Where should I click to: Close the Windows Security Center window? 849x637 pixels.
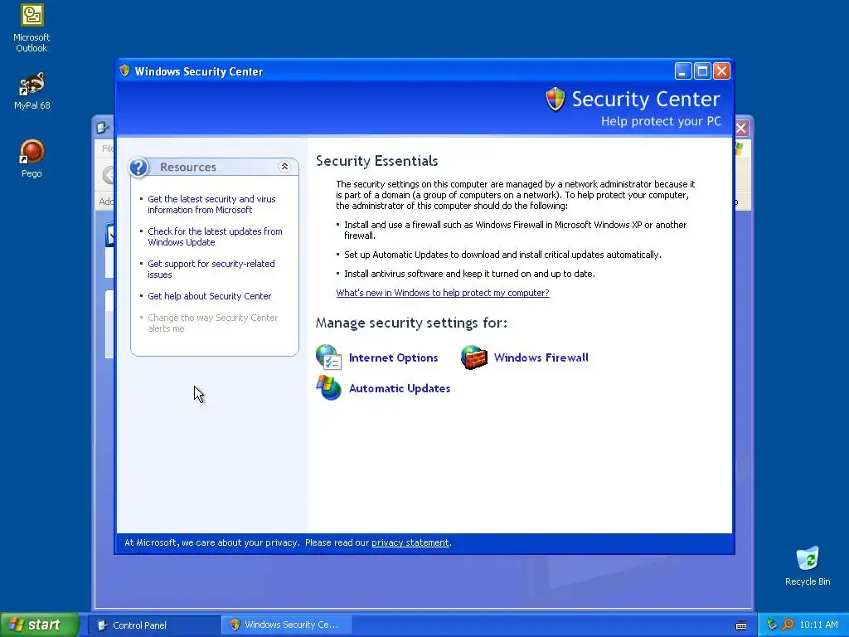click(722, 71)
